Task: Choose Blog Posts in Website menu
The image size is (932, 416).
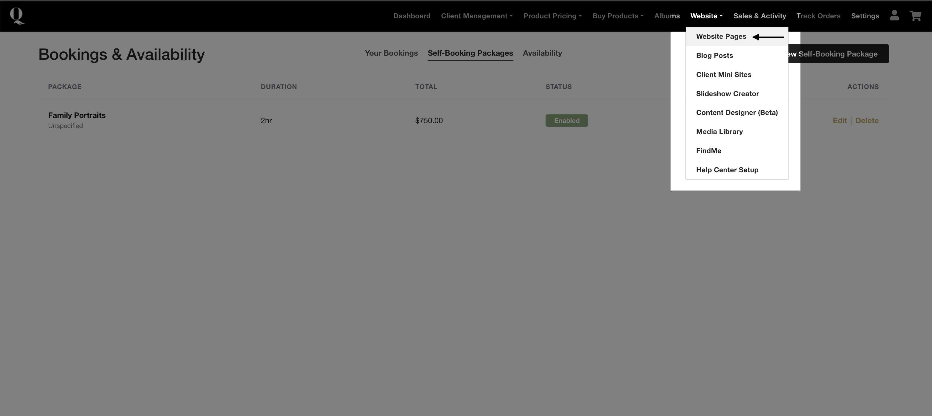Action: (714, 56)
